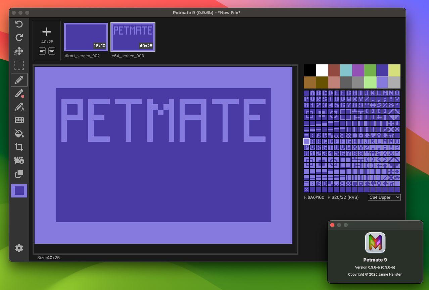Click the Petmate 9 title bar text
The image size is (429, 290).
[207, 13]
